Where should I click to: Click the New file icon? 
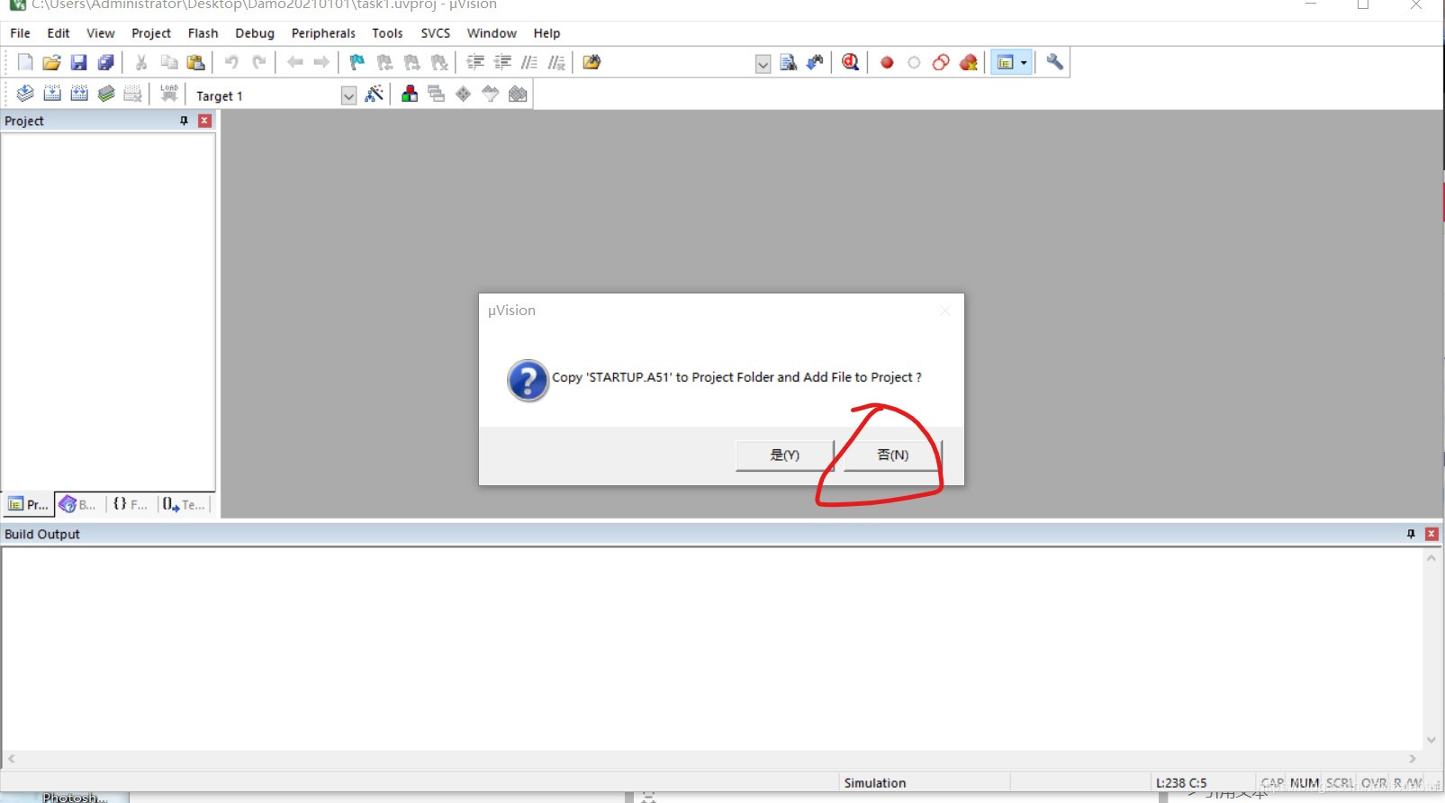pyautogui.click(x=25, y=62)
